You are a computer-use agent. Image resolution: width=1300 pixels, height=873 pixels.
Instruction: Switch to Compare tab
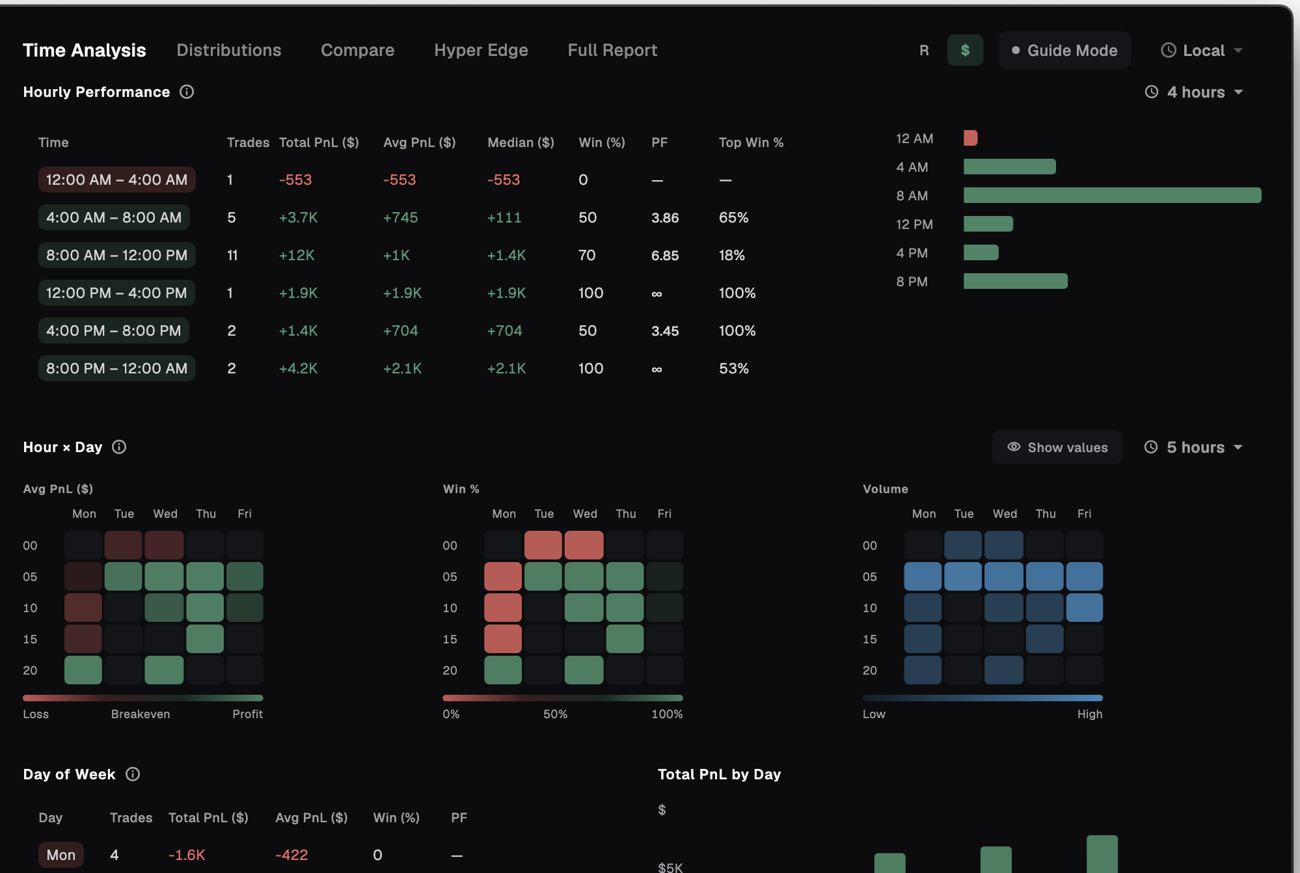coord(357,50)
